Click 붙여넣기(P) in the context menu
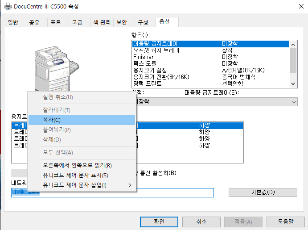The width and height of the screenshot is (308, 230). click(82, 130)
